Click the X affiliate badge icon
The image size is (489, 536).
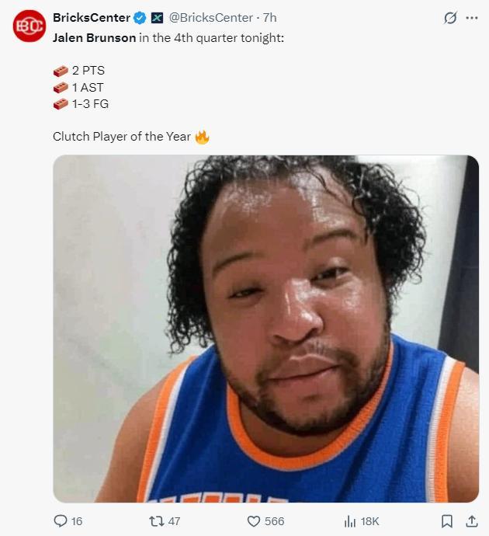(x=157, y=18)
